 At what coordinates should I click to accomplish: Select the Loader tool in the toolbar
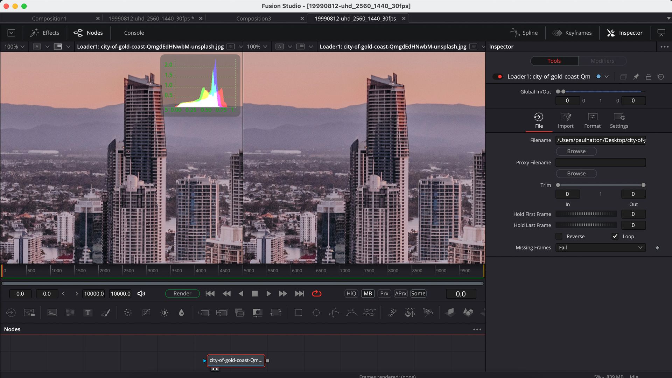pos(10,313)
